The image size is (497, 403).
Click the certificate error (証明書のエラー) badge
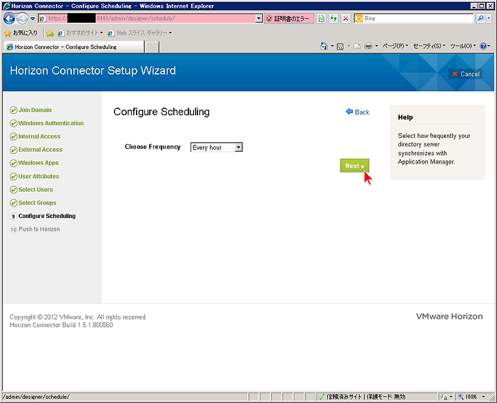(x=289, y=19)
